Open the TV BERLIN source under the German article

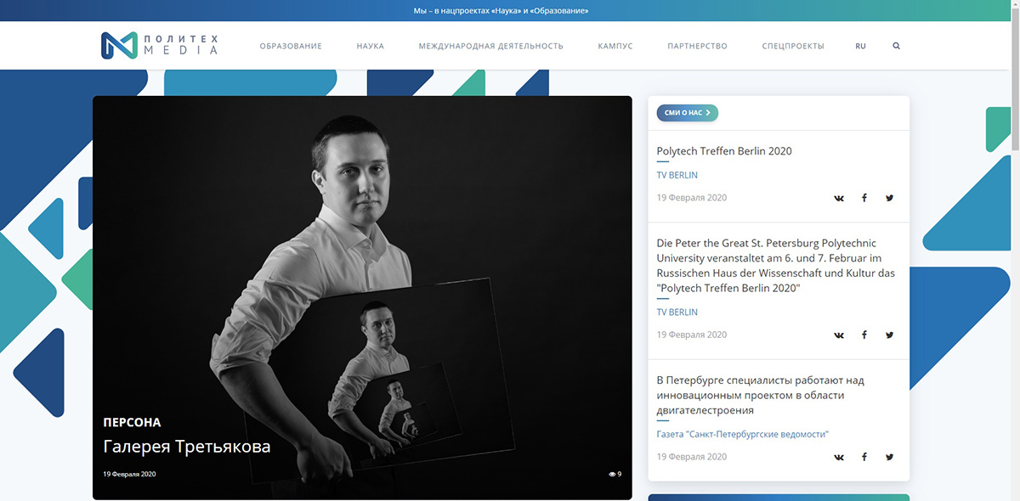[677, 312]
